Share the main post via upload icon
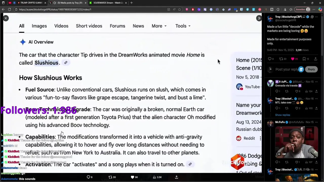Screen dimensions: 324x182 (316, 59)
